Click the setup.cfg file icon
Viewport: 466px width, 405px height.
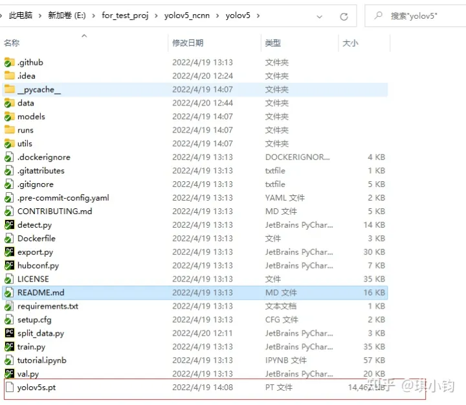pyautogui.click(x=9, y=320)
